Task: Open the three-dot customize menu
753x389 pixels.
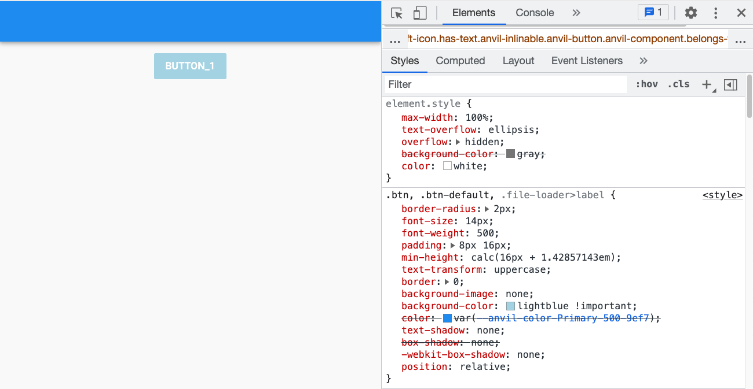Action: coord(716,12)
